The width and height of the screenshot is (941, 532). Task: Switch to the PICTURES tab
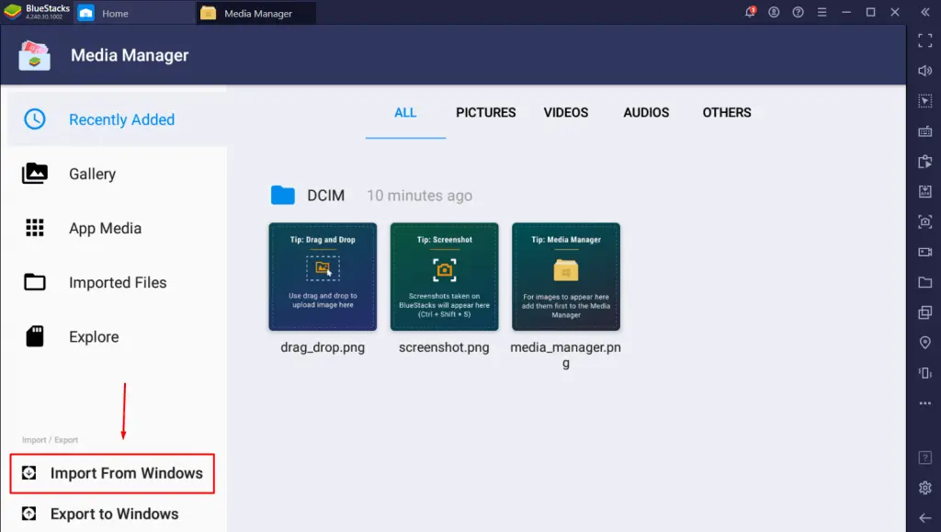tap(485, 113)
